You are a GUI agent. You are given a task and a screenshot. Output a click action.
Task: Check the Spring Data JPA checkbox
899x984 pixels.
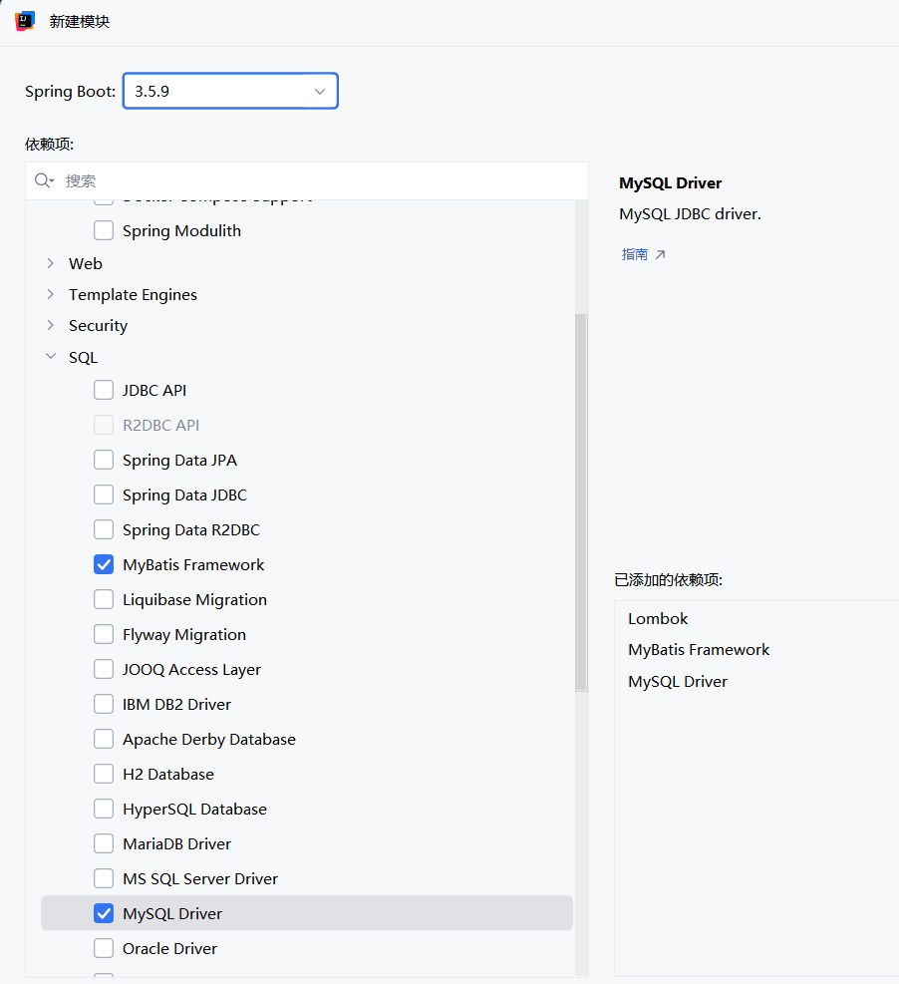(104, 460)
